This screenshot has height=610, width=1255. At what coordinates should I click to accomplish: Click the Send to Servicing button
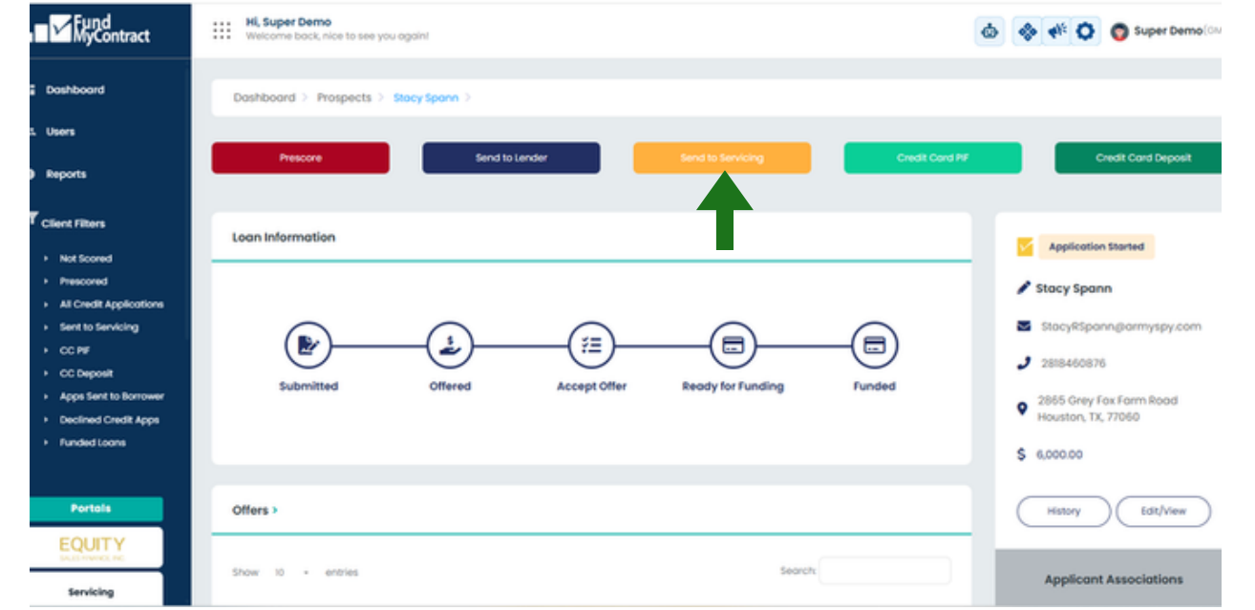722,158
